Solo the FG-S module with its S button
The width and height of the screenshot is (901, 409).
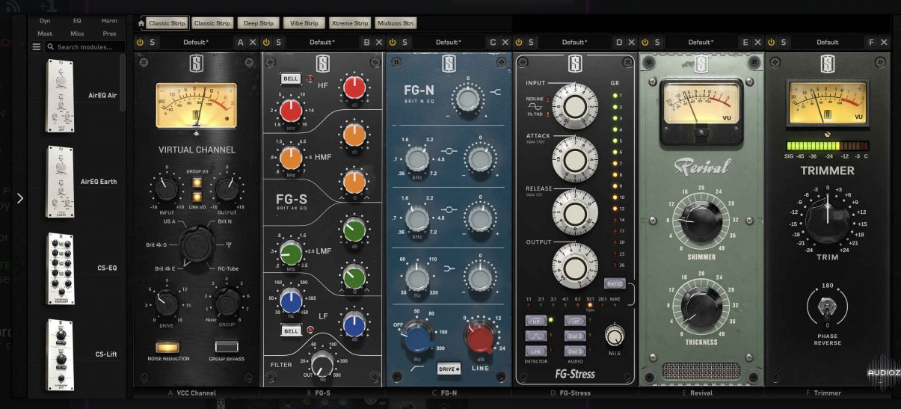pos(279,43)
